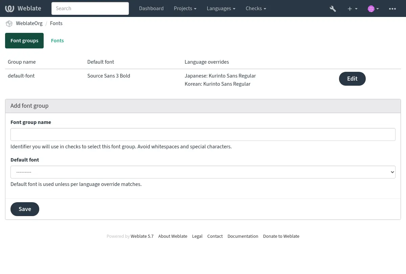Click the Korean: Kurinto Sans Regular override

pyautogui.click(x=218, y=84)
